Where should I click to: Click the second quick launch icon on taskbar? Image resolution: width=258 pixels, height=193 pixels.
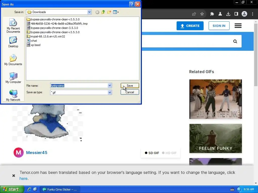click(35, 189)
